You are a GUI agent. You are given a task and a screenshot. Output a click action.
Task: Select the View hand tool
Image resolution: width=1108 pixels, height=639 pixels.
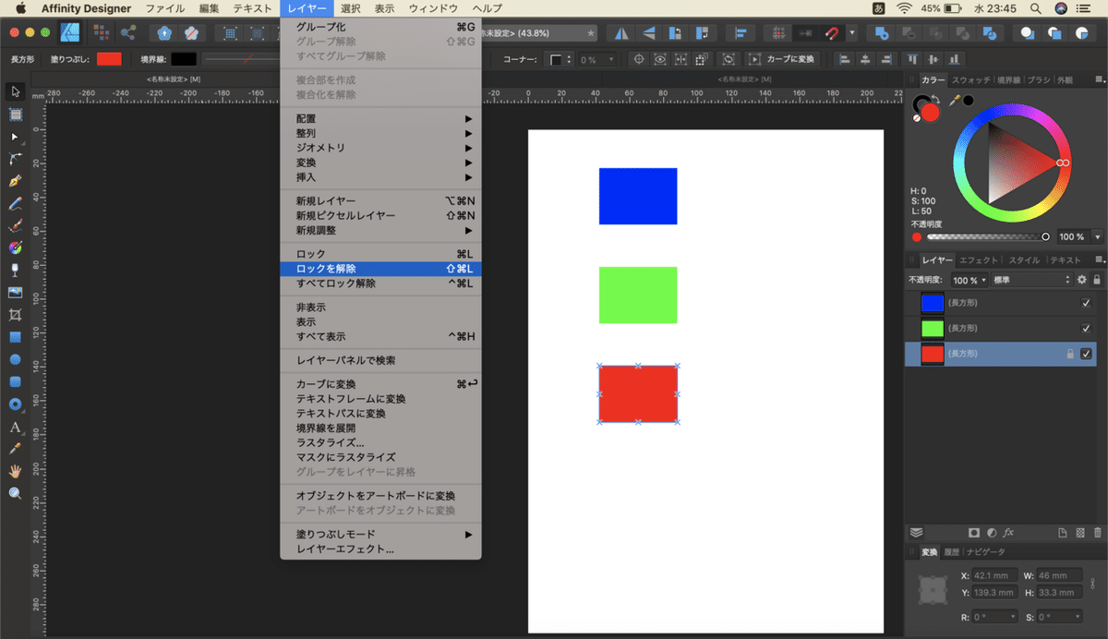pyautogui.click(x=15, y=471)
